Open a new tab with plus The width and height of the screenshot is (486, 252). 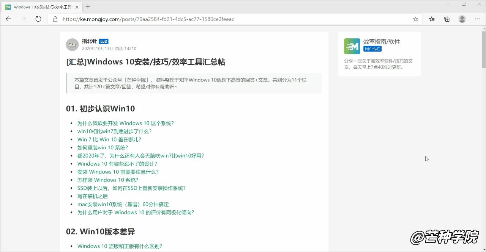[88, 6]
